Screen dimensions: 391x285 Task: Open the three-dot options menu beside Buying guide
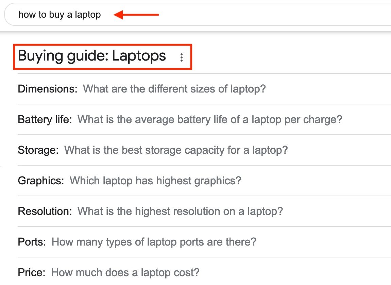tap(182, 57)
